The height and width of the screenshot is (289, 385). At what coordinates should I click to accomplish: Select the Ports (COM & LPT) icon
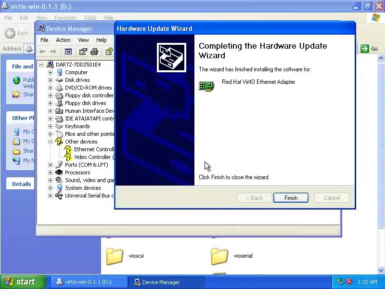59,165
